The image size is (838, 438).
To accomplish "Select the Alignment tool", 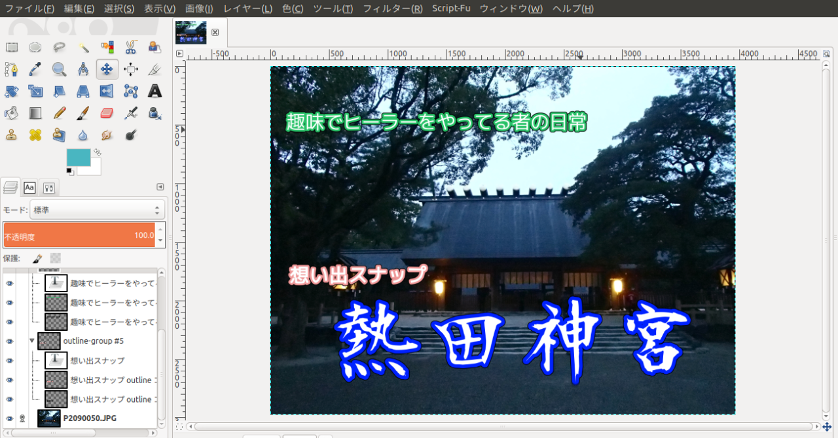I will [131, 69].
